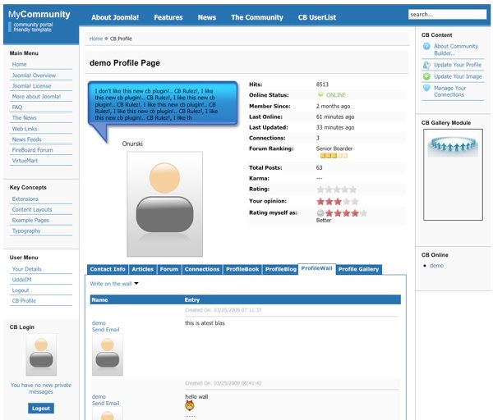
Task: Switch to the Profile Gallery tab
Action: pos(358,269)
